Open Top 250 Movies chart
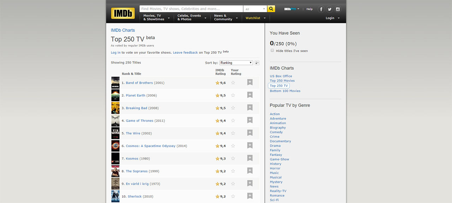 coord(282,81)
